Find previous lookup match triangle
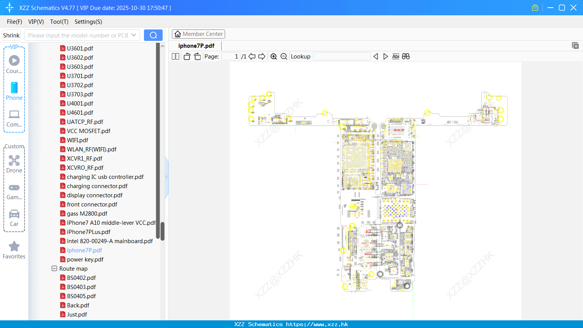This screenshot has width=583, height=328. point(376,56)
